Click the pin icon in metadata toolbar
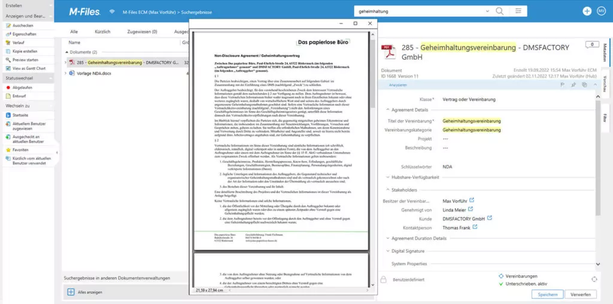This screenshot has width=613, height=304. click(x=573, y=84)
